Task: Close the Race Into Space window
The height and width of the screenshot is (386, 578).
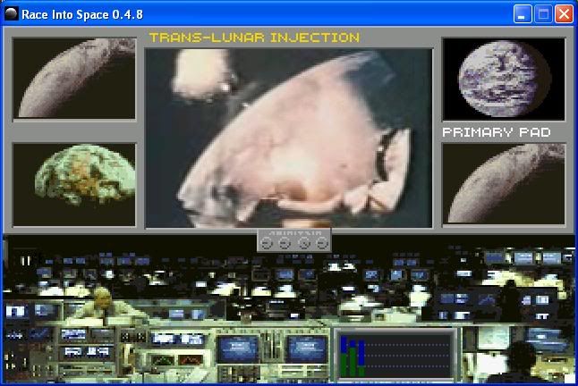Action: pos(564,14)
